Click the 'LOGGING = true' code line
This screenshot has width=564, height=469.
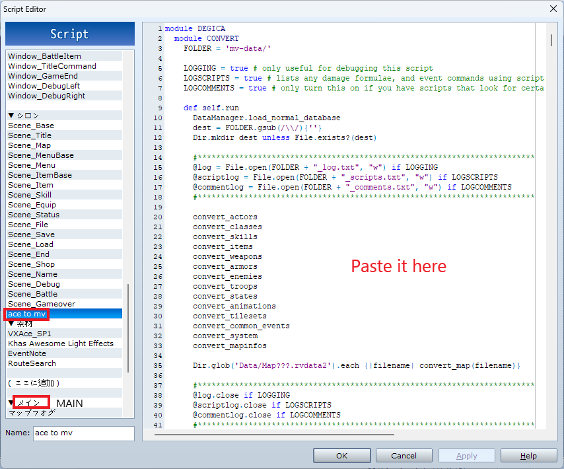[308, 68]
